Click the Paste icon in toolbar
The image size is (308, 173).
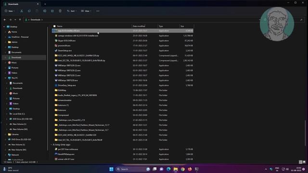[37, 11]
